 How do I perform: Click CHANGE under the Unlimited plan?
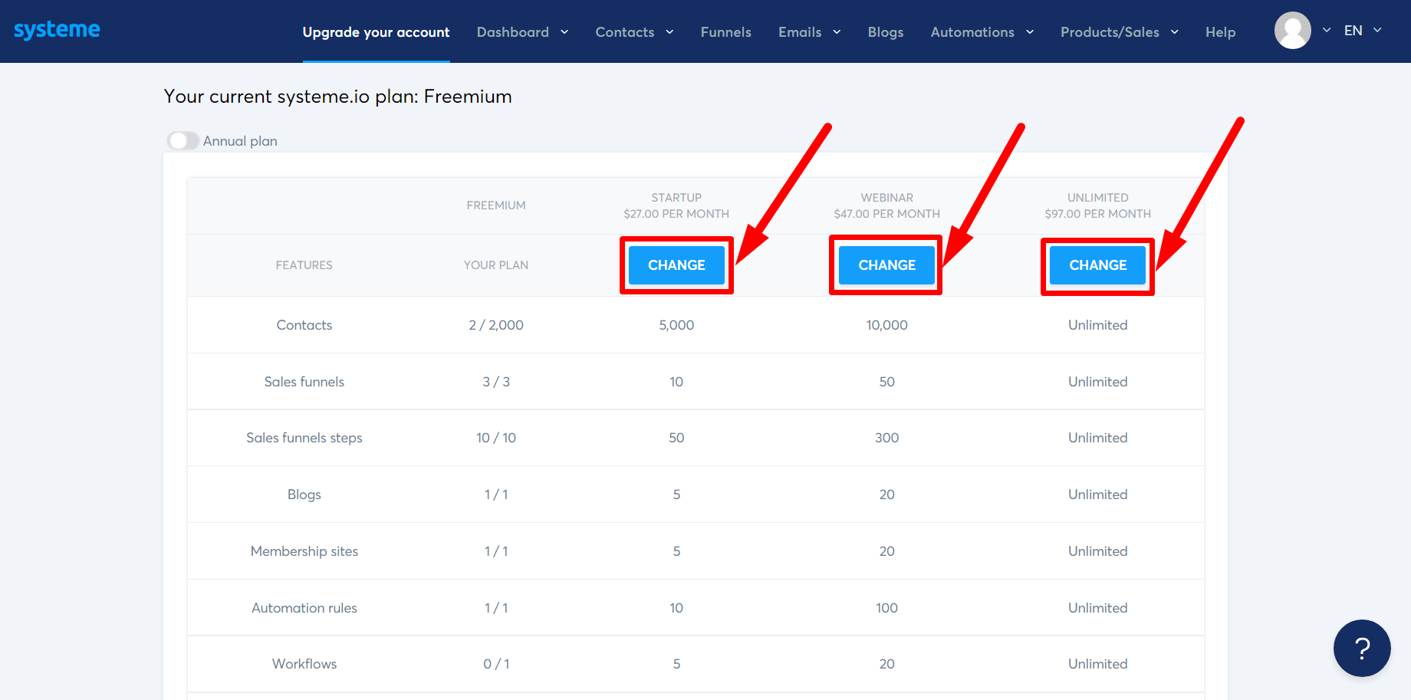click(x=1097, y=265)
